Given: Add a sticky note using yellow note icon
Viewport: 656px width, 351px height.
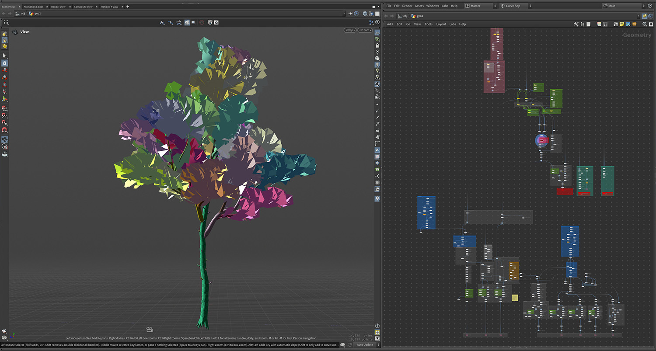Looking at the screenshot, I should click(x=621, y=24).
